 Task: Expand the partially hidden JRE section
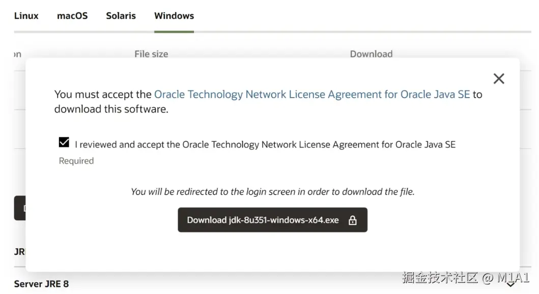(20, 251)
